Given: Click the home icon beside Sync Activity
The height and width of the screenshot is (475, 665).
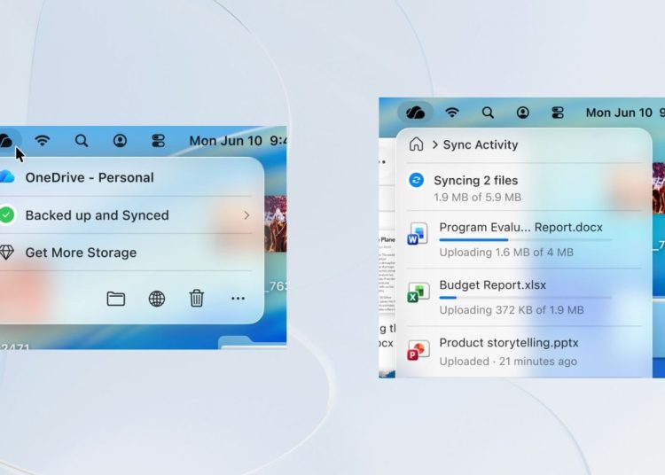Looking at the screenshot, I should [x=416, y=144].
